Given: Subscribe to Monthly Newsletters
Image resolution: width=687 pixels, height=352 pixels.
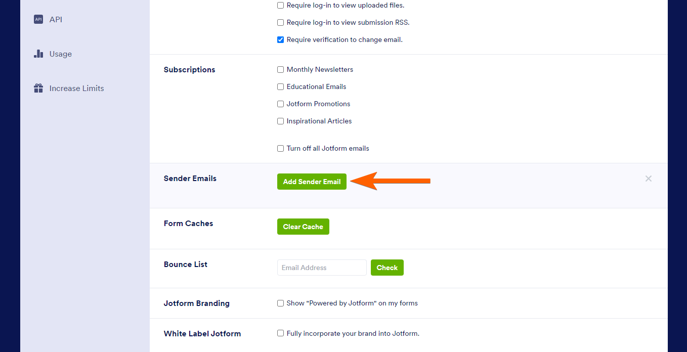Looking at the screenshot, I should [x=281, y=70].
